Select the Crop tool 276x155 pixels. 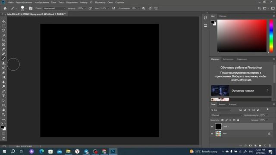click(x=3, y=40)
